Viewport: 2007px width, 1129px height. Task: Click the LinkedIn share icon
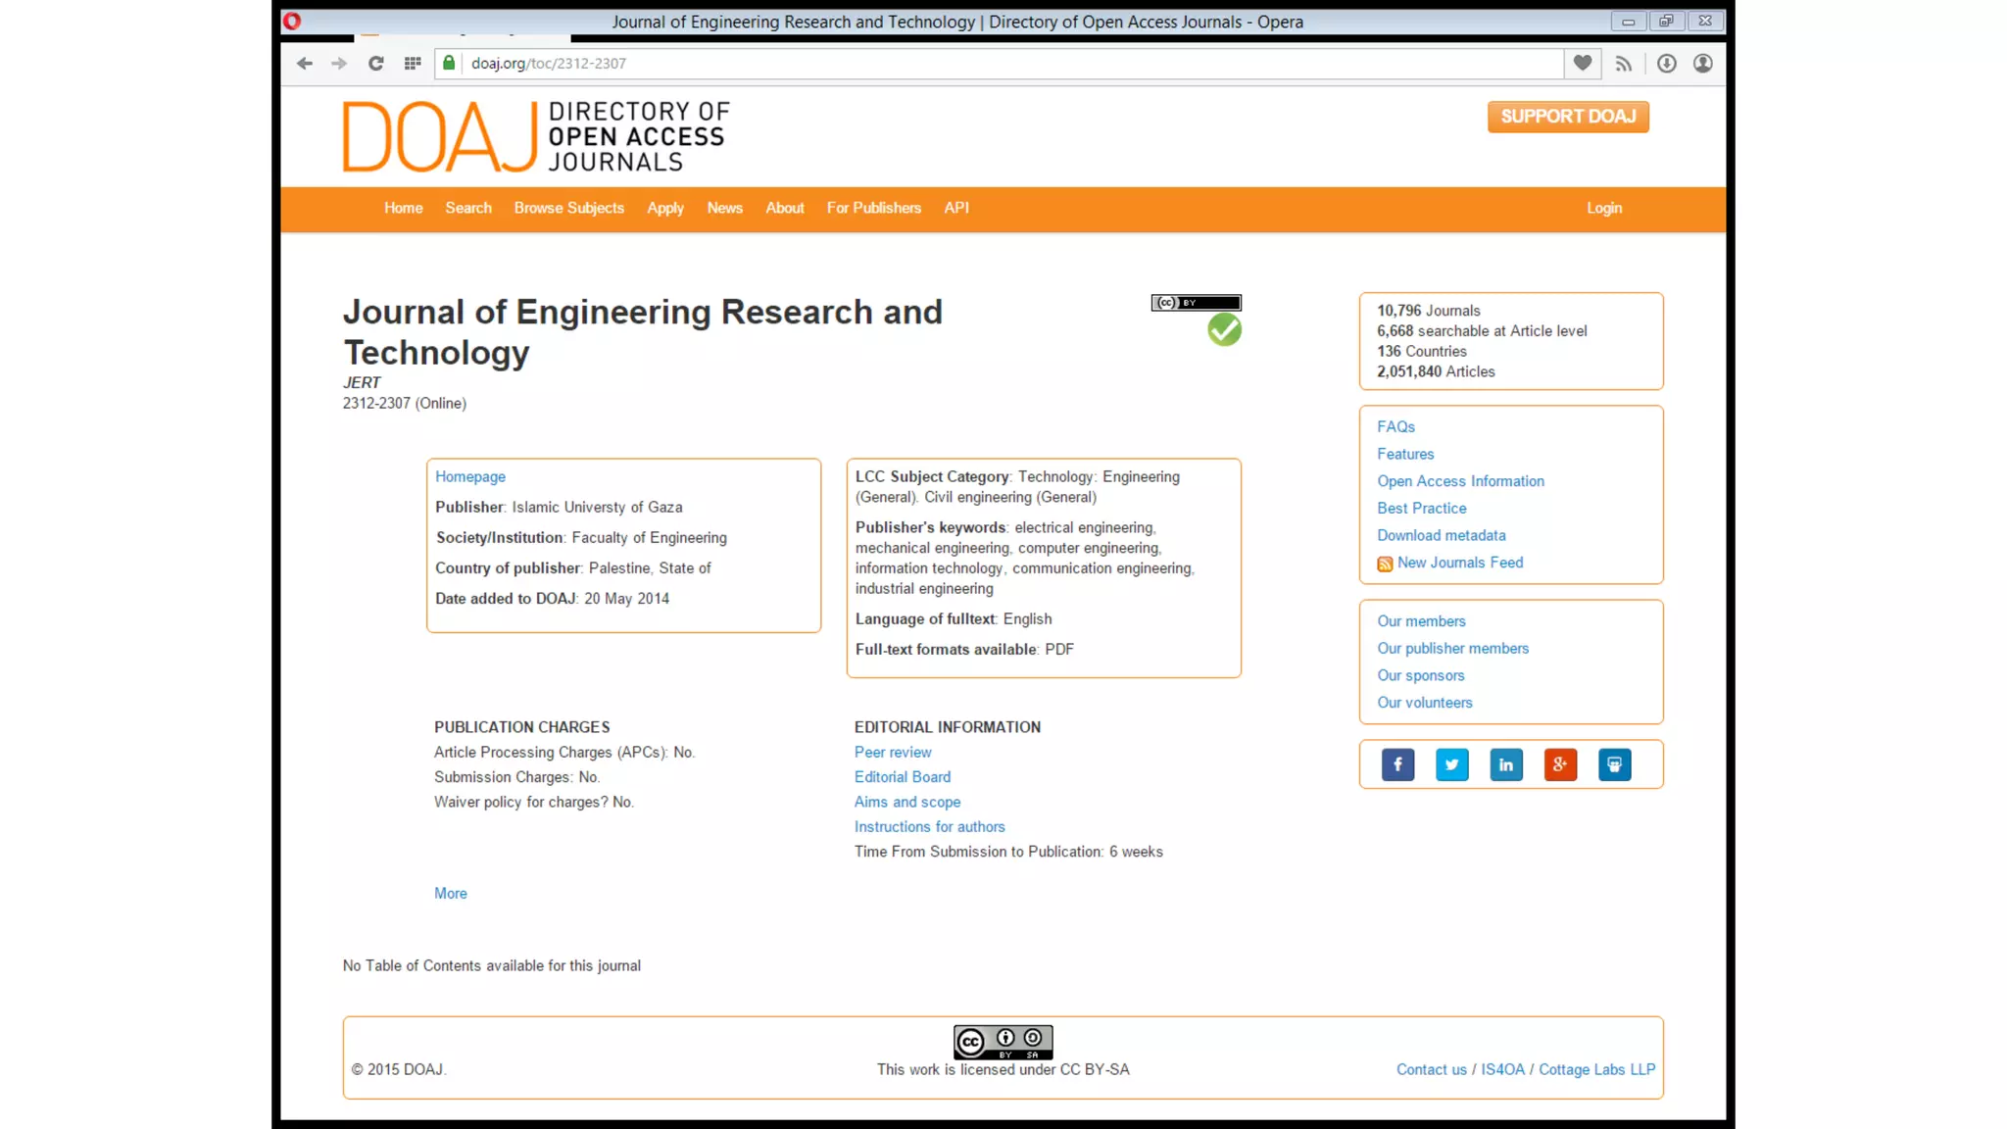(x=1506, y=764)
